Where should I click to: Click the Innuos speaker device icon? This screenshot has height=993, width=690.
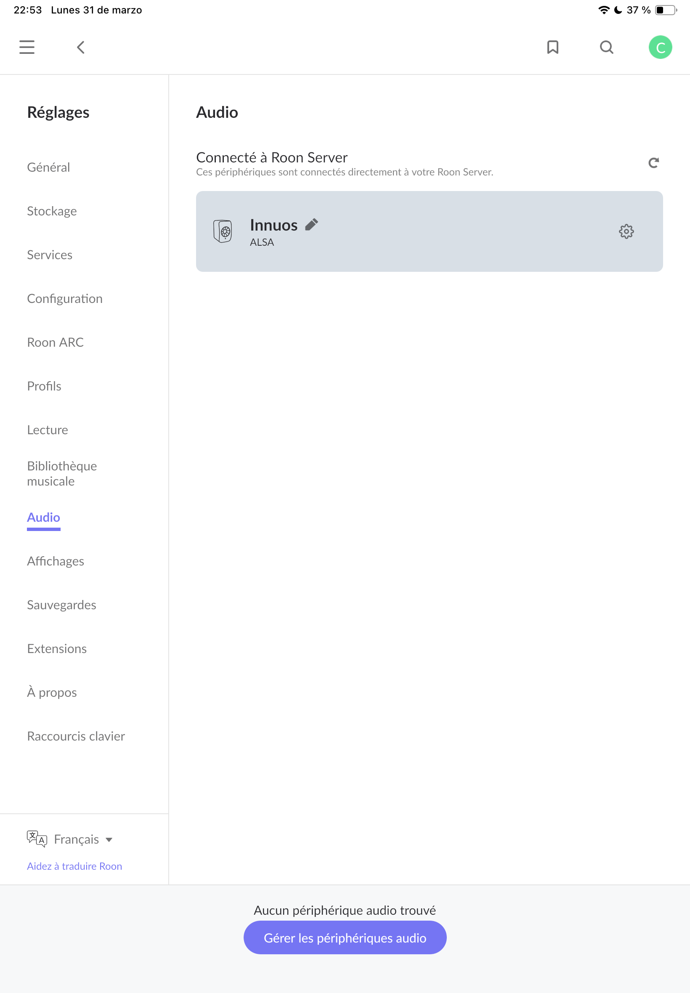tap(223, 231)
